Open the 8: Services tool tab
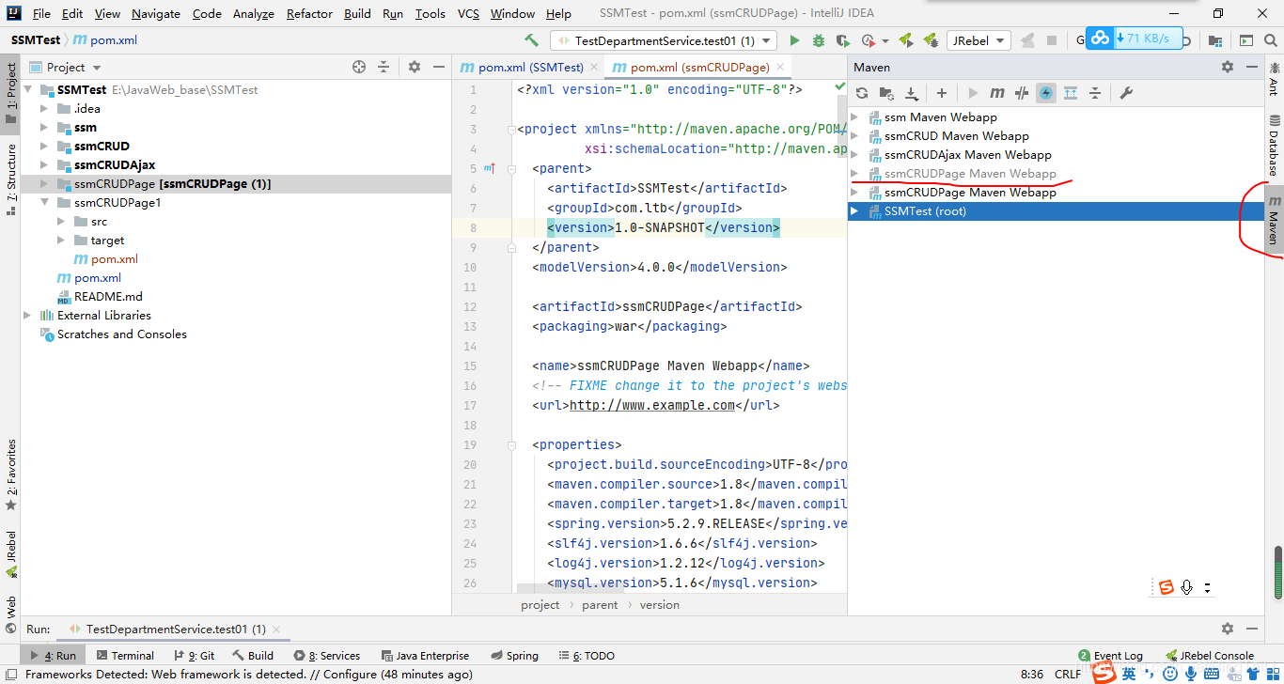 pos(327,656)
